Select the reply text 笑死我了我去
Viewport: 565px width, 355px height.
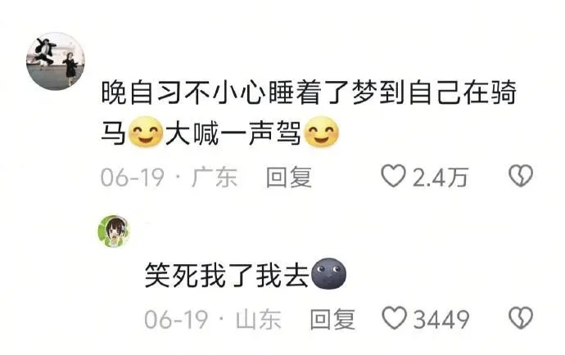tap(227, 276)
